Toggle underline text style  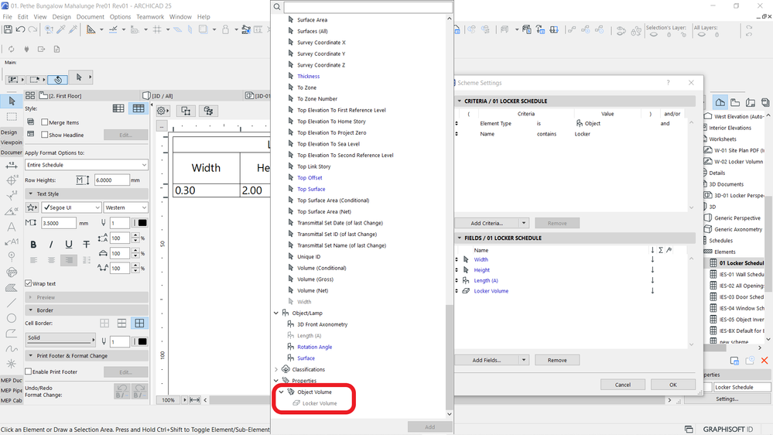tap(69, 245)
